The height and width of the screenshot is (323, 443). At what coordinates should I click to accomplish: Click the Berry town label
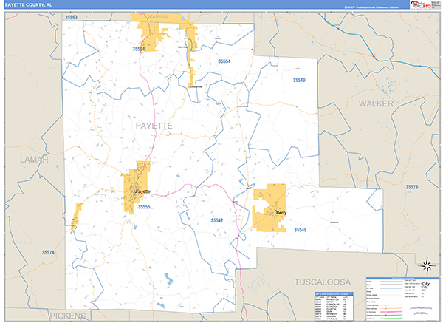[281, 213]
